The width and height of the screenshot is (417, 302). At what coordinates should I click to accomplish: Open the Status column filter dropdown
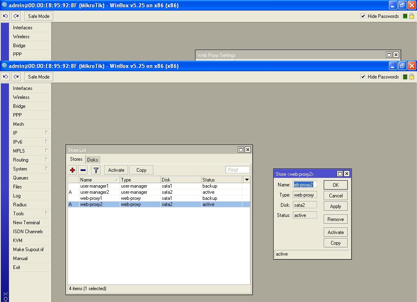point(247,179)
